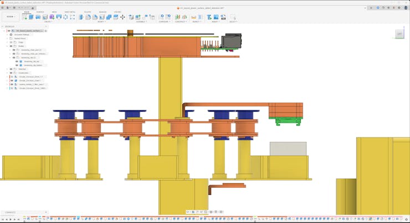
Task: Hide the Sketches folder using eye icon
Action: point(11,69)
